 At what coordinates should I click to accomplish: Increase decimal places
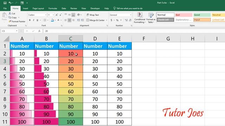point(126,20)
